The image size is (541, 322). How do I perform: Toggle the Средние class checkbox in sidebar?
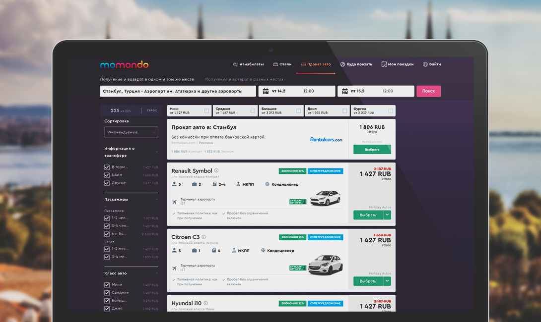[107, 293]
